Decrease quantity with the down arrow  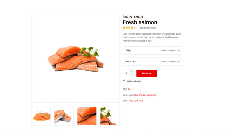[132, 75]
